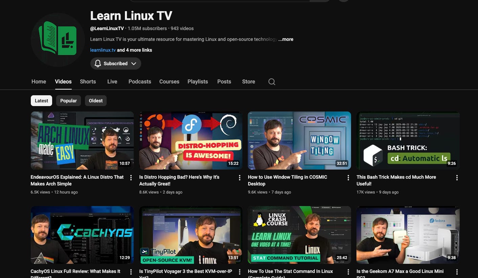The width and height of the screenshot is (478, 278).
Task: Play the TinyPilot Open-Source KVM thumbnail
Action: (191, 235)
